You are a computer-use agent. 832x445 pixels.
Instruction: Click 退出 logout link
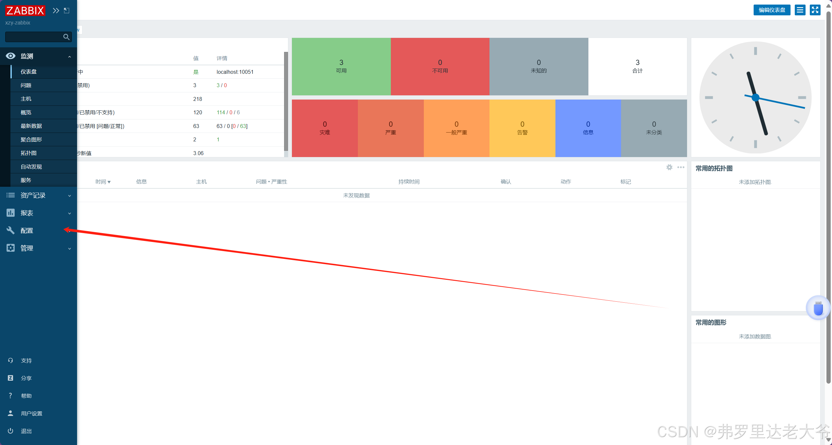point(26,431)
